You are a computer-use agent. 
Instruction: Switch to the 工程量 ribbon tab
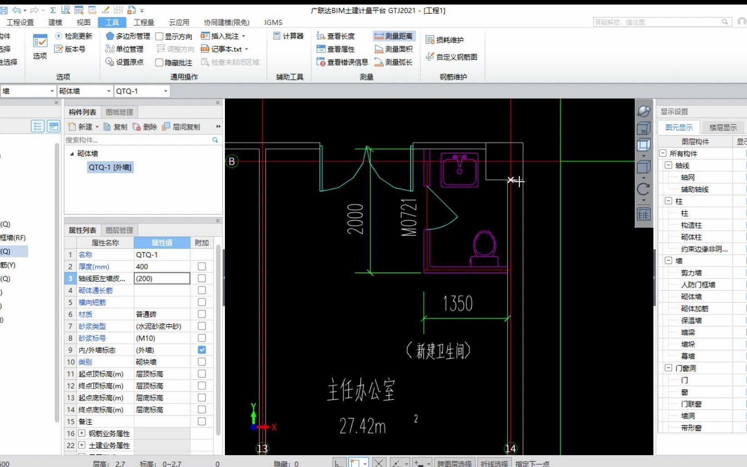(144, 22)
